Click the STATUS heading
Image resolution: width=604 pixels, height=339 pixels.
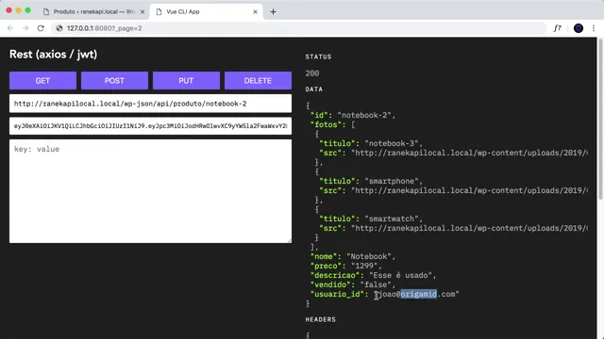point(318,56)
